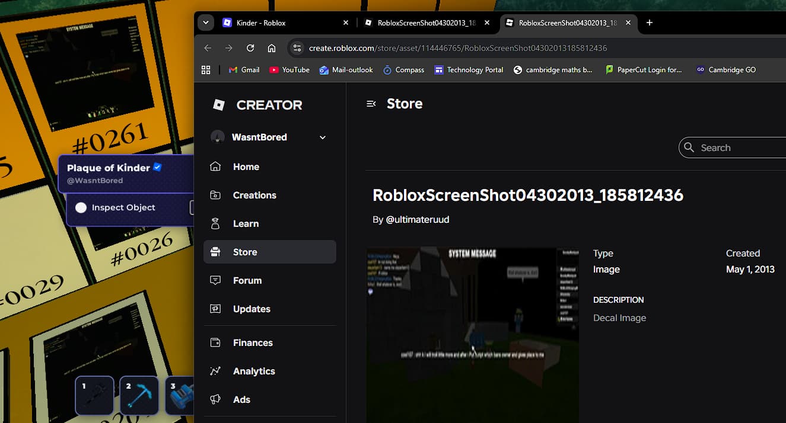This screenshot has height=423, width=786.
Task: Switch to the middle RobloxScreenShot tab
Action: pyautogui.click(x=427, y=23)
